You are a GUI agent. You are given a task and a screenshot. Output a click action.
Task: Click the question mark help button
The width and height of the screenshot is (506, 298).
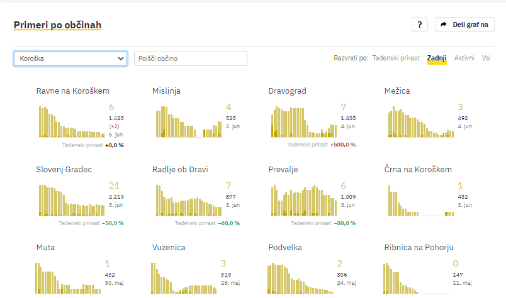(420, 25)
